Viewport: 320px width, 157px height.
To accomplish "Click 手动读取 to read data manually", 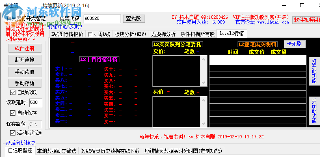I will (25, 72).
